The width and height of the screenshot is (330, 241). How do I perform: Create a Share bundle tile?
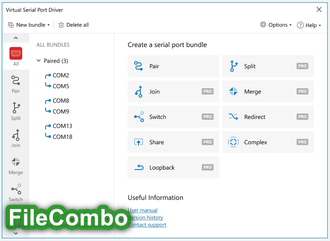tap(173, 142)
